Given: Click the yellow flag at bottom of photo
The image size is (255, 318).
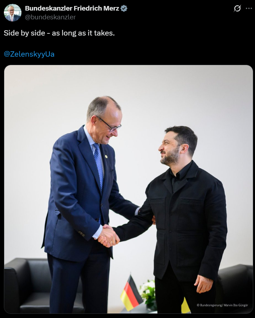Looking at the screenshot, I should point(185,305).
